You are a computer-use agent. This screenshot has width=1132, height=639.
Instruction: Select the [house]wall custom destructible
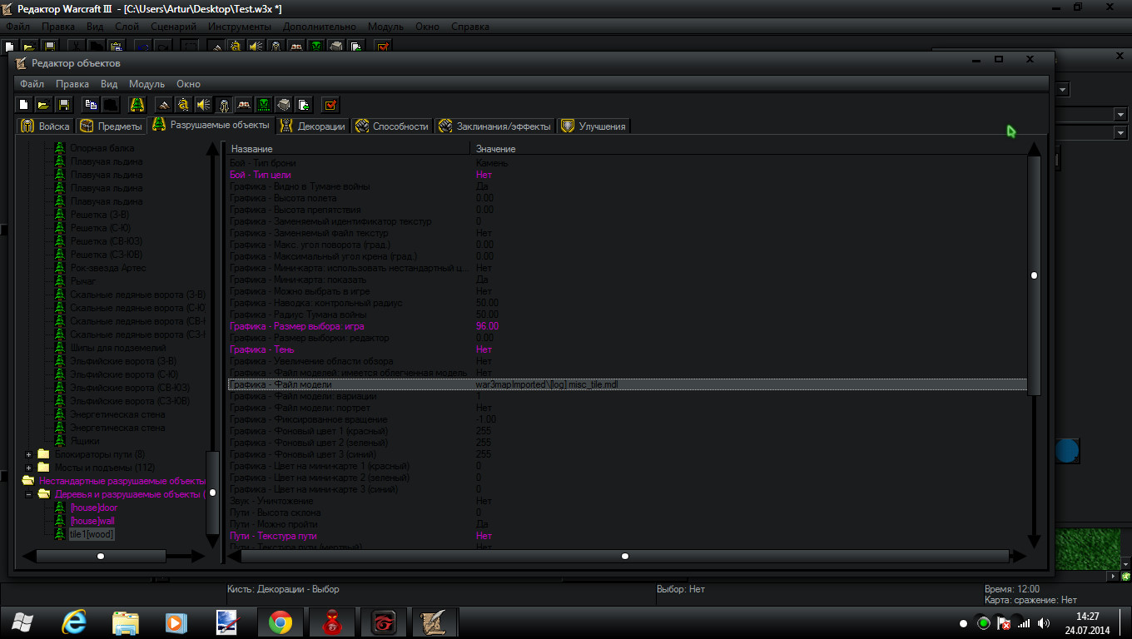click(x=92, y=521)
